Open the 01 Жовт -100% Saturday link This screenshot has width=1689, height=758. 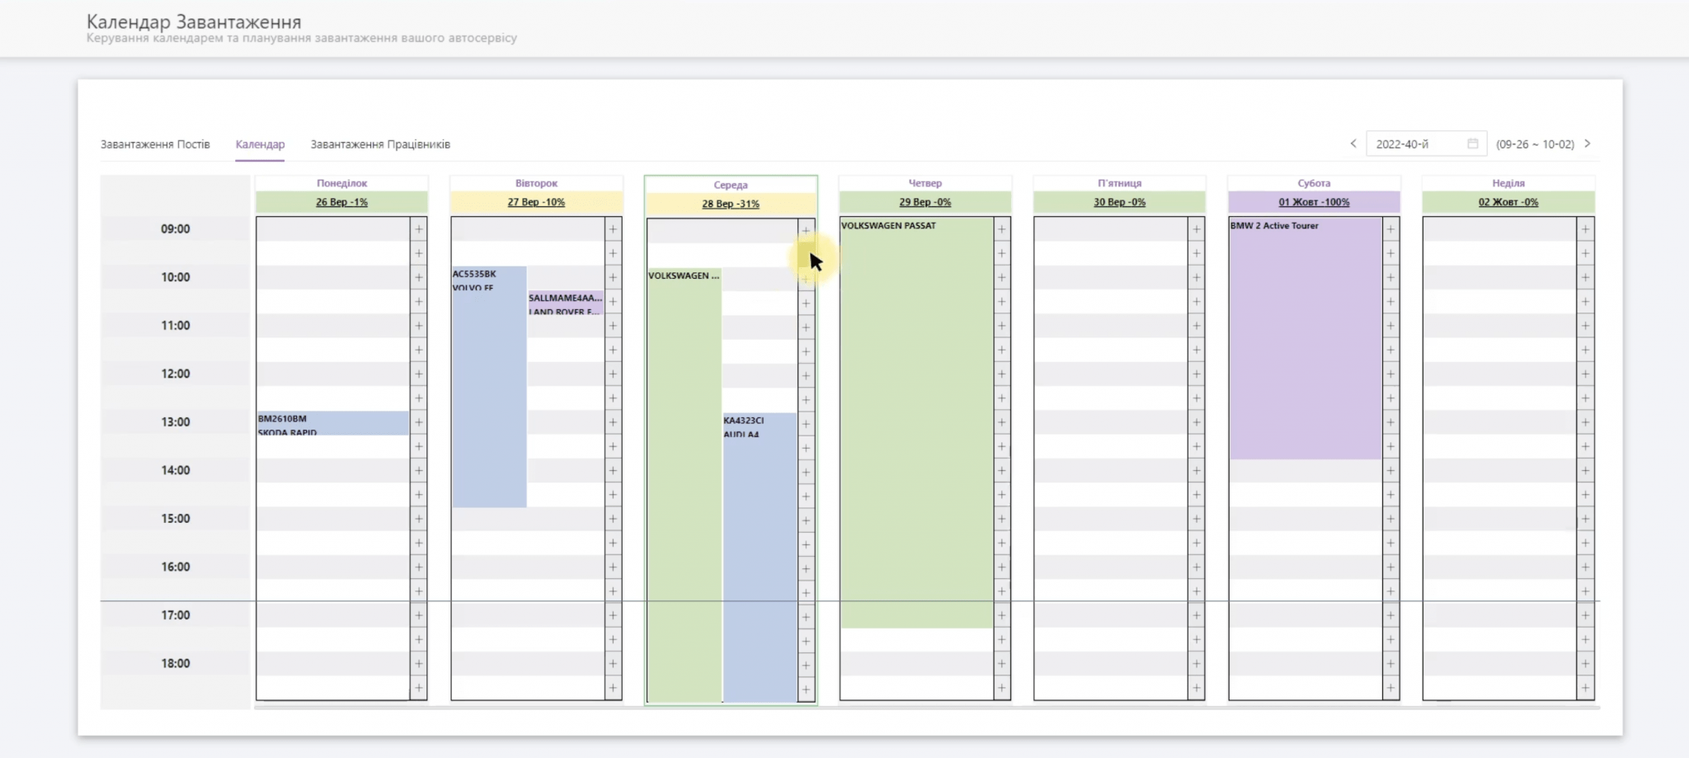[1315, 202]
